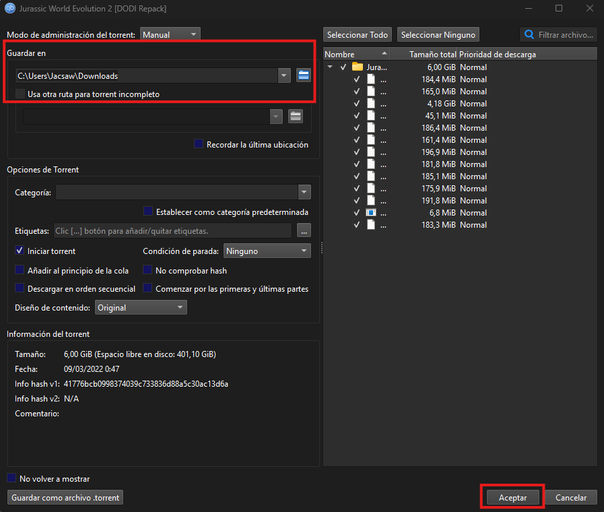604x512 pixels.
Task: Browse for save folder with blue folder icon
Action: (304, 75)
